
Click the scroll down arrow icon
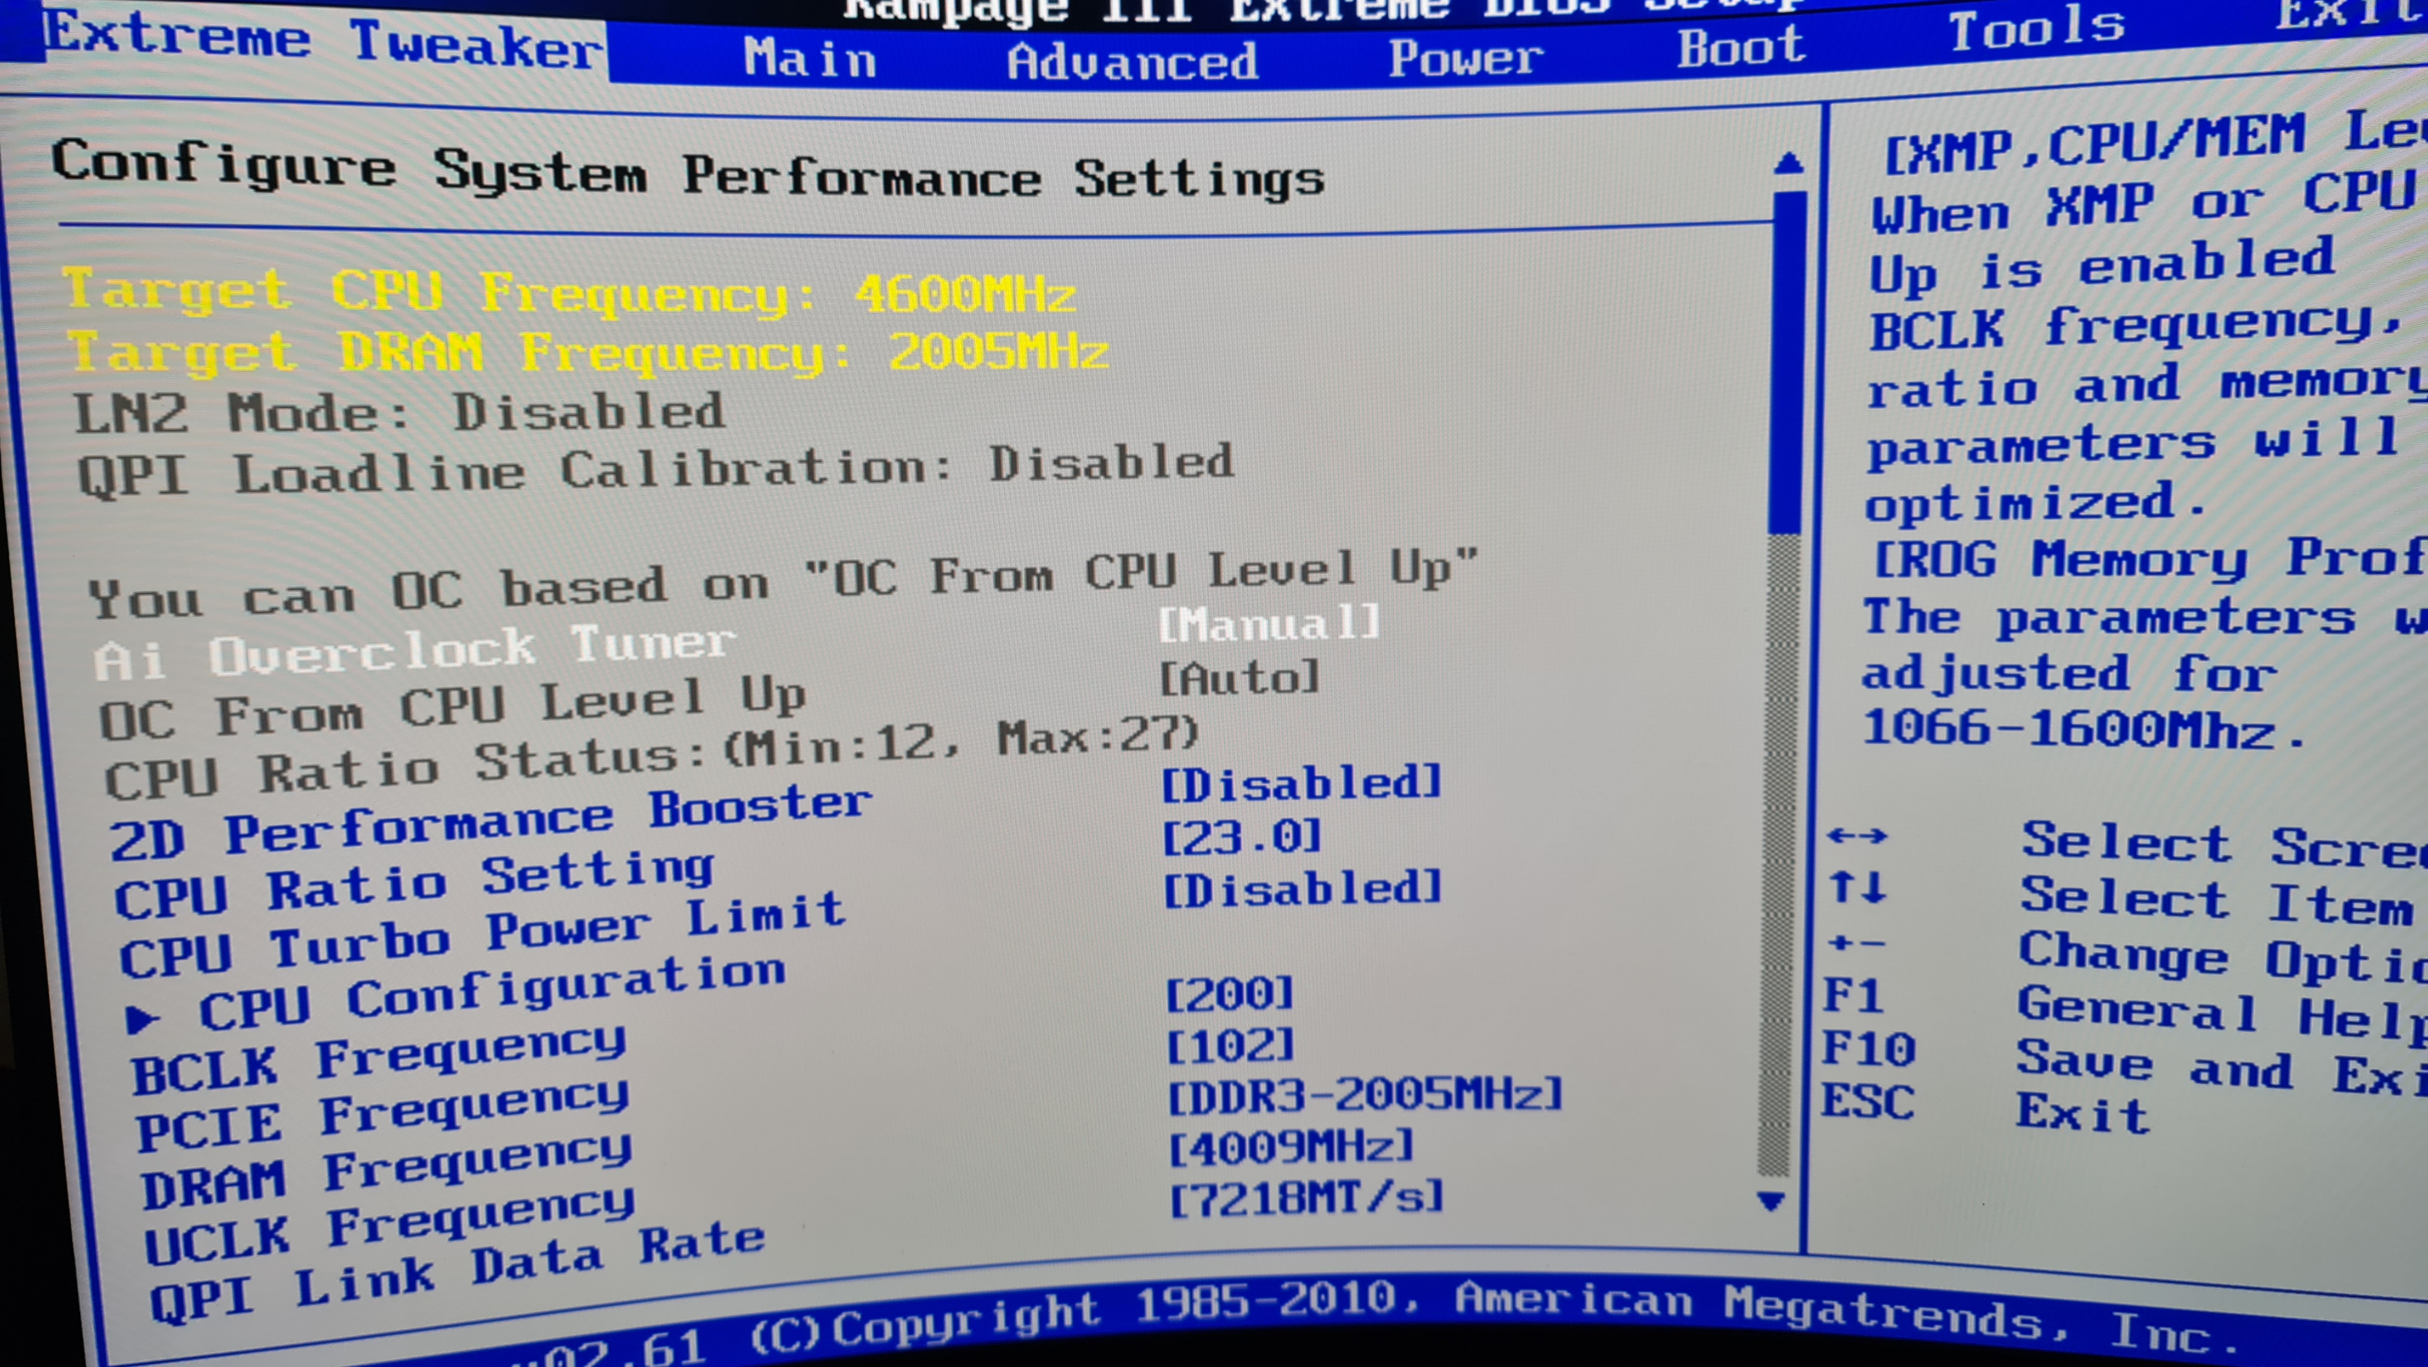(1771, 1200)
